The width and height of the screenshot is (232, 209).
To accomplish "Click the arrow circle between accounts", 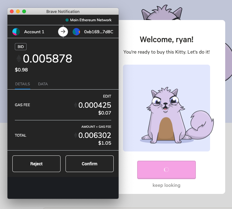I will coord(63,31).
